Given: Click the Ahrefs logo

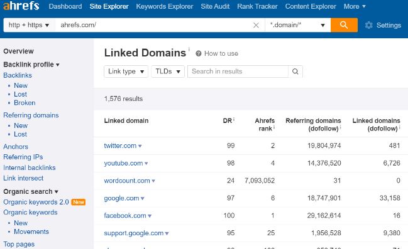Looking at the screenshot, I should pyautogui.click(x=21, y=6).
